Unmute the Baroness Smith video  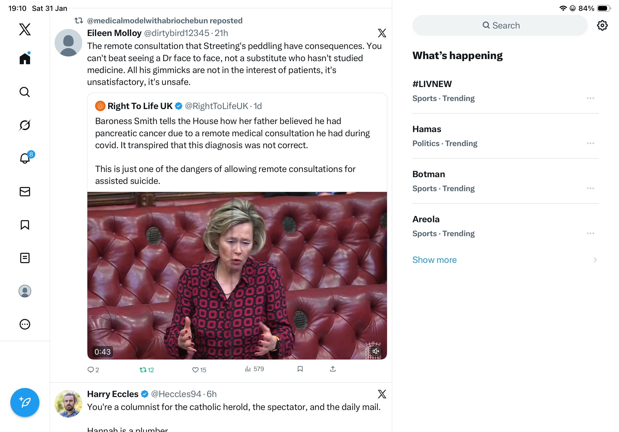point(376,351)
